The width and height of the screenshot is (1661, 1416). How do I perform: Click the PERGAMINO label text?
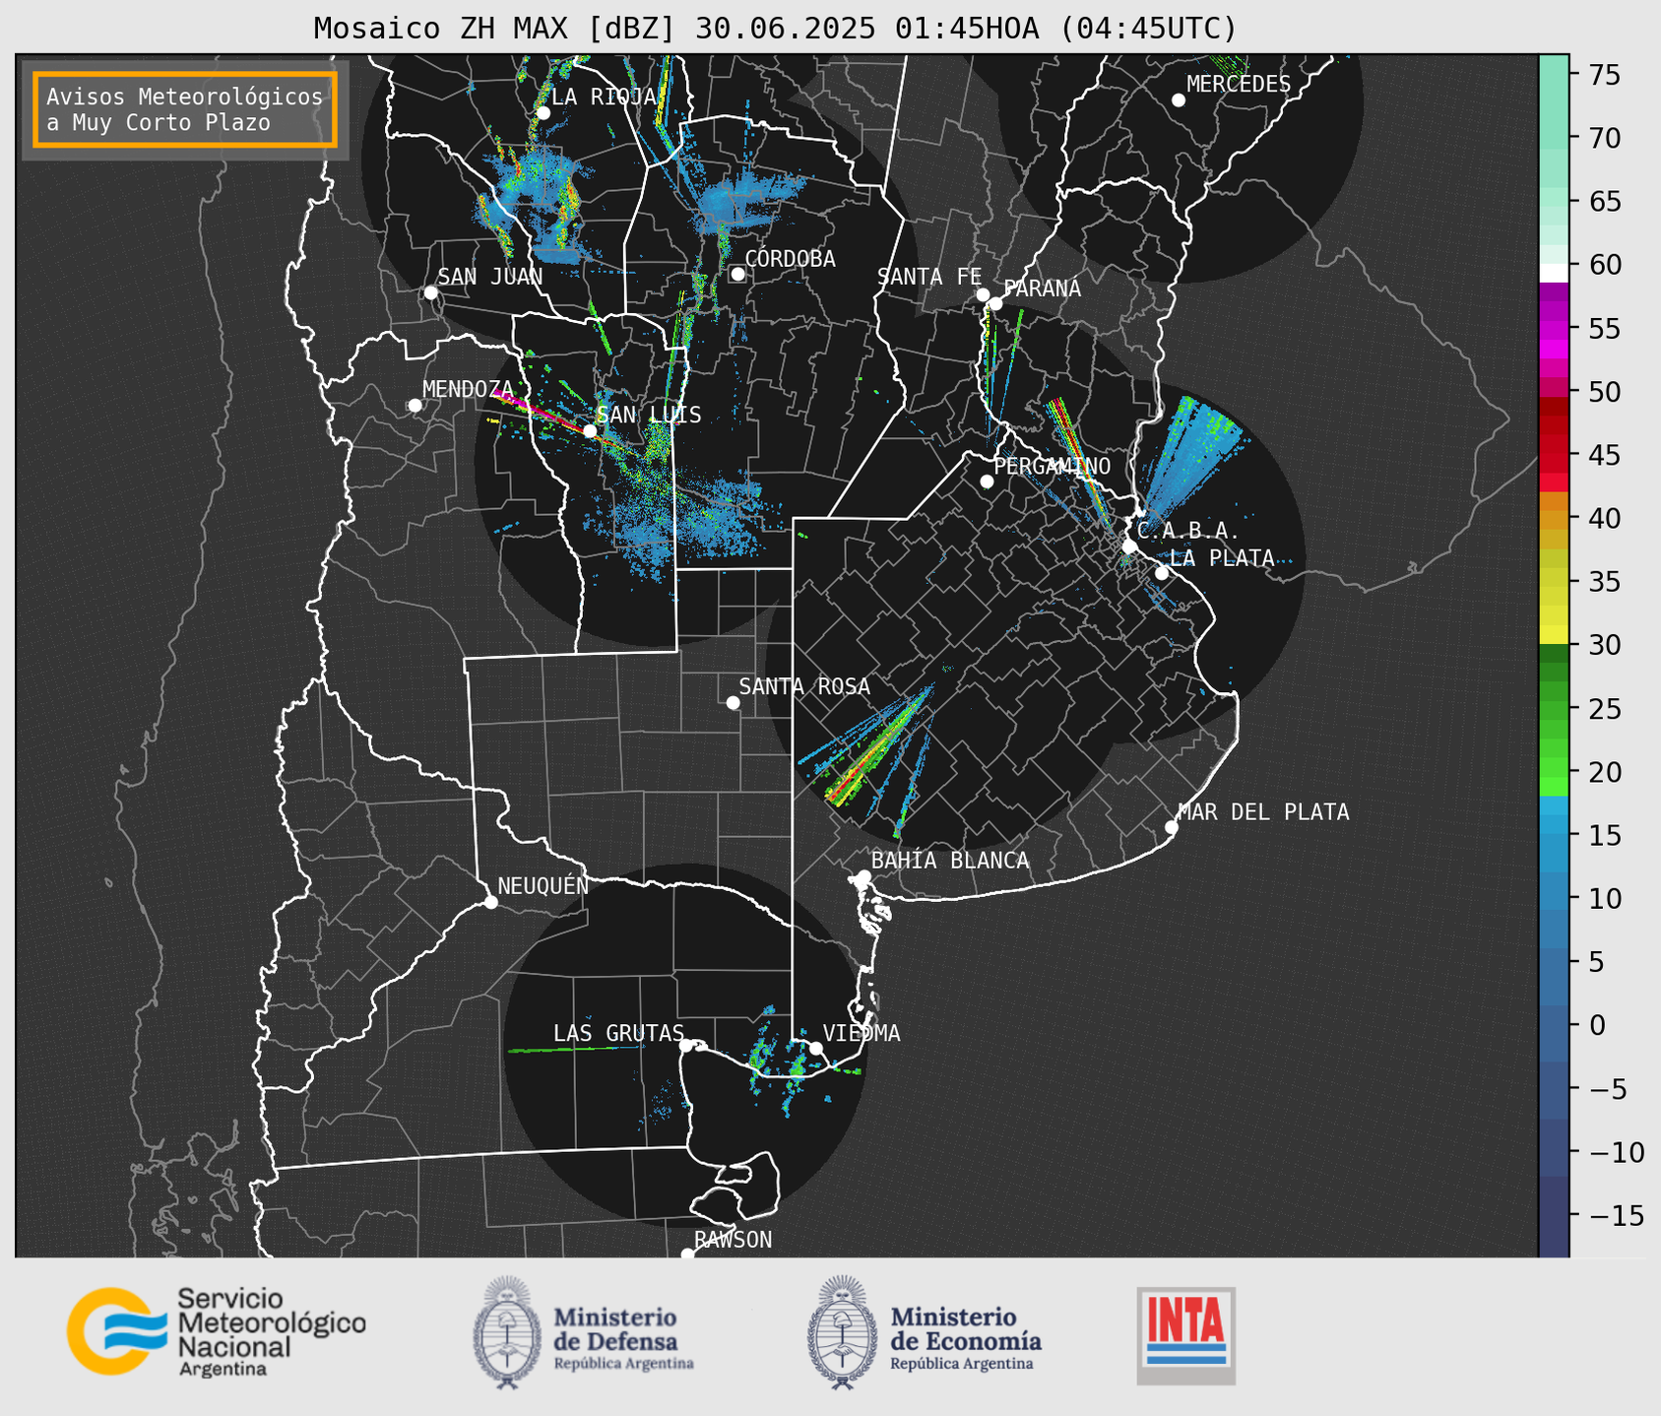click(1053, 466)
